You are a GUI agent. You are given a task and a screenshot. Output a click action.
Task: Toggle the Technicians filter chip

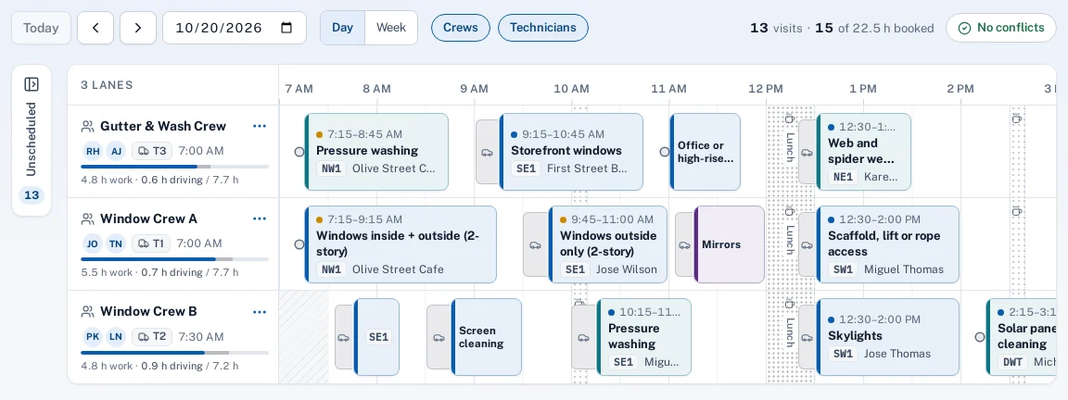coord(543,28)
